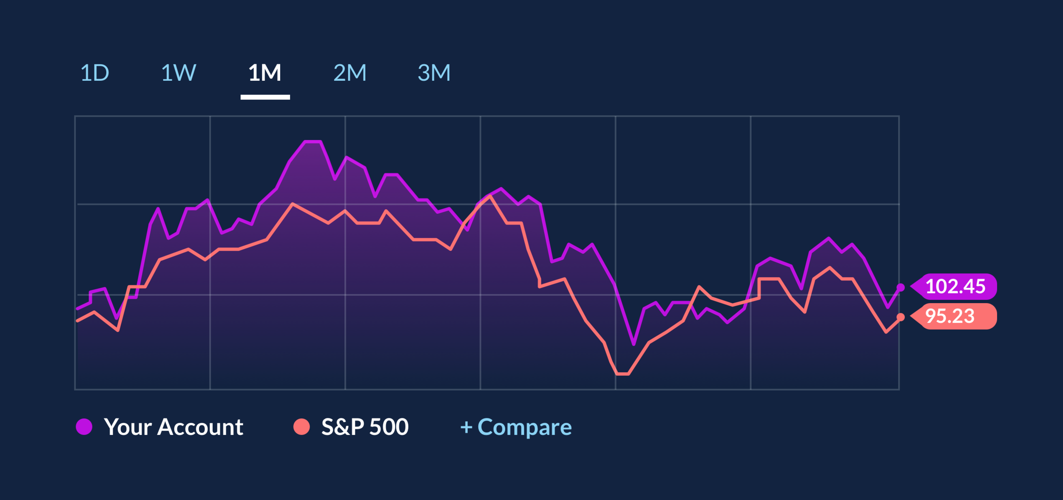Show the 3M time range
The height and width of the screenshot is (500, 1063).
pos(434,73)
